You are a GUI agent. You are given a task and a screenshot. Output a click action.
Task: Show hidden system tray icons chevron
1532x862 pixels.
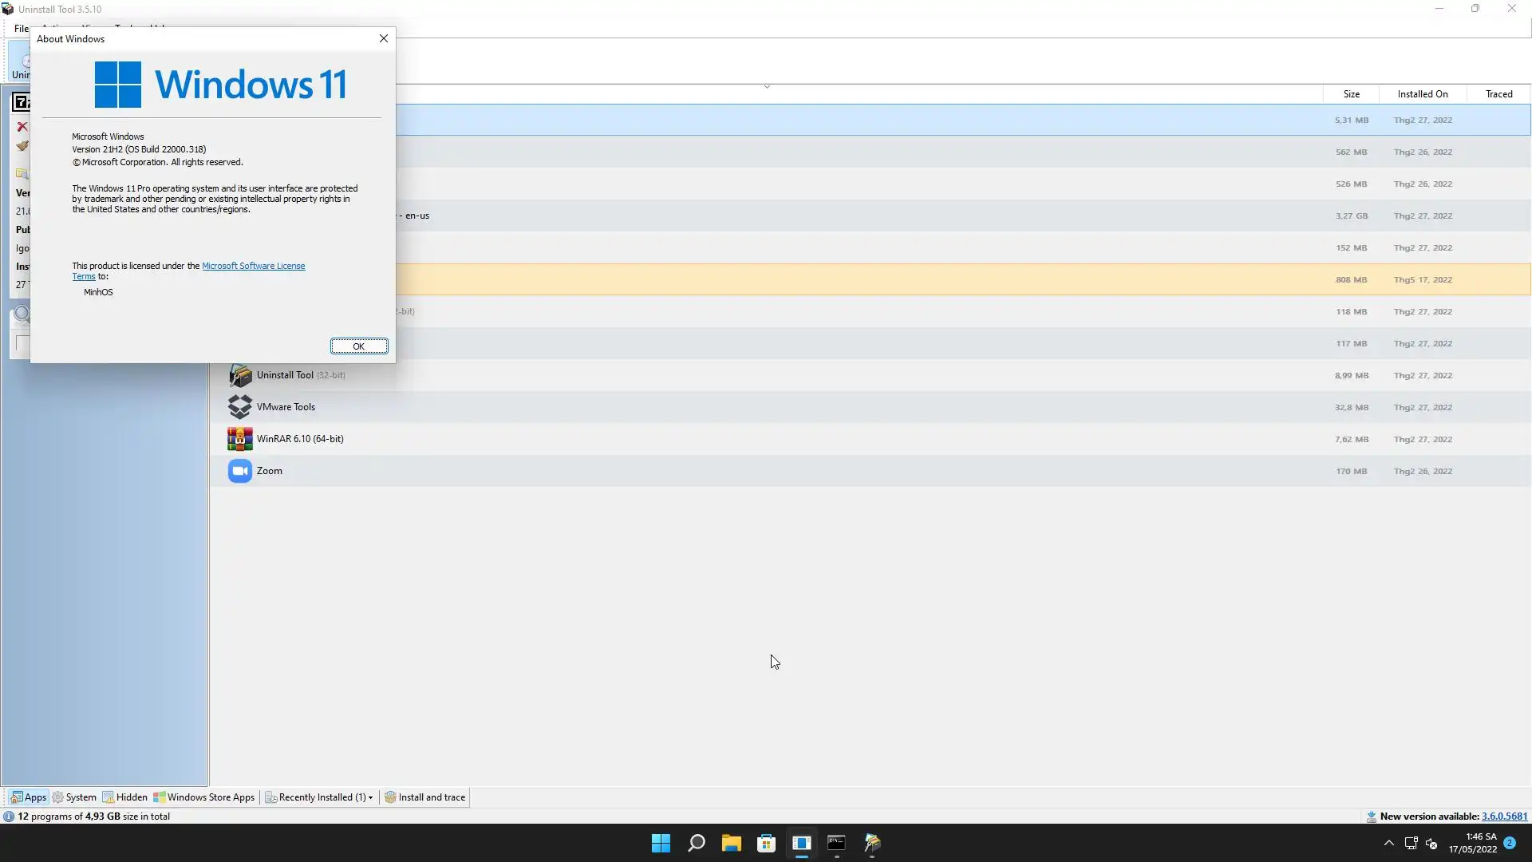(1388, 844)
